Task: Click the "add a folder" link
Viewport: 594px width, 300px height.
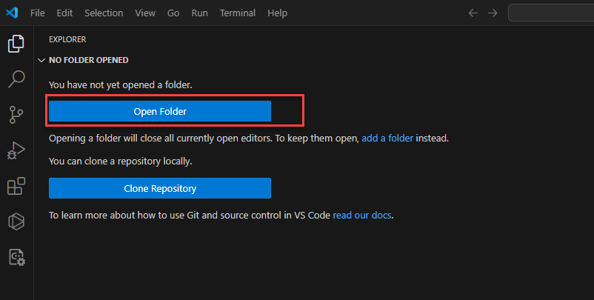Action: (387, 139)
